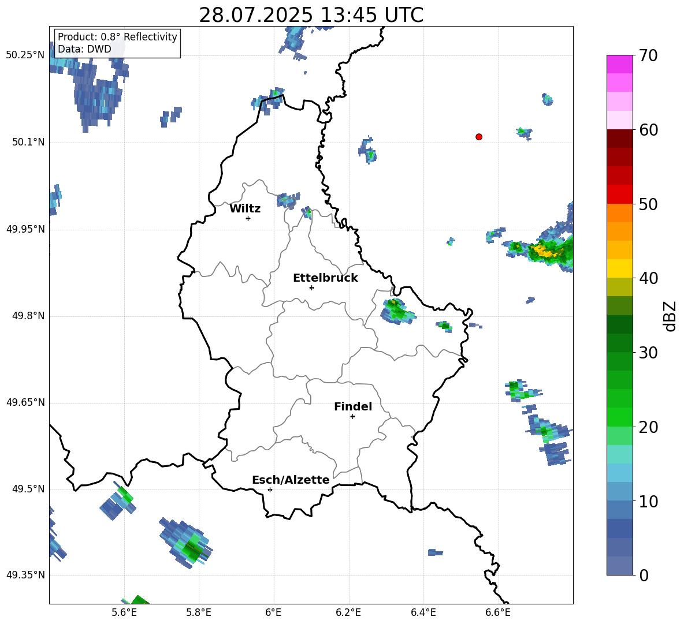The width and height of the screenshot is (684, 624).
Task: Click the red dot radar site marker
Action: coord(479,137)
